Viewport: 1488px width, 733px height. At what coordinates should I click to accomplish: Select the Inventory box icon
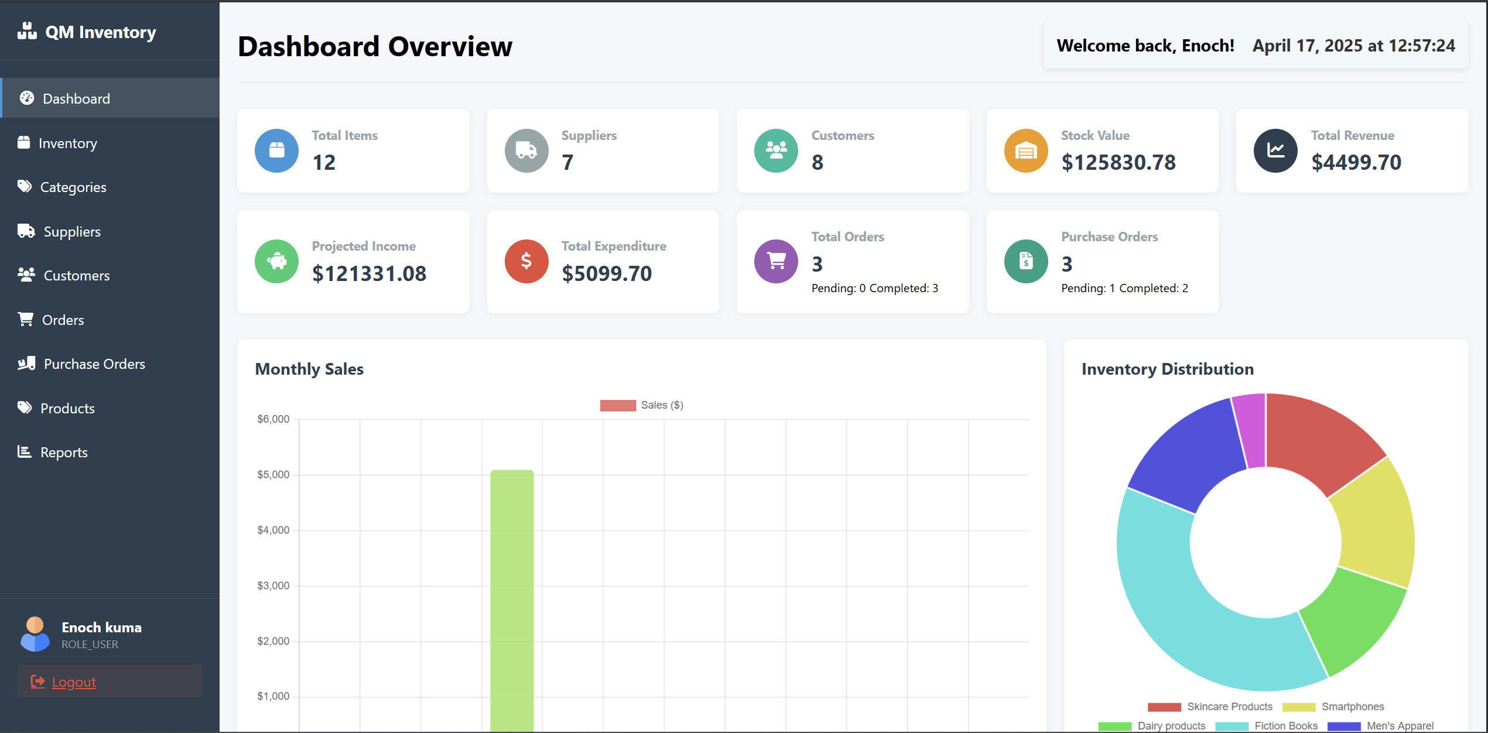point(24,142)
